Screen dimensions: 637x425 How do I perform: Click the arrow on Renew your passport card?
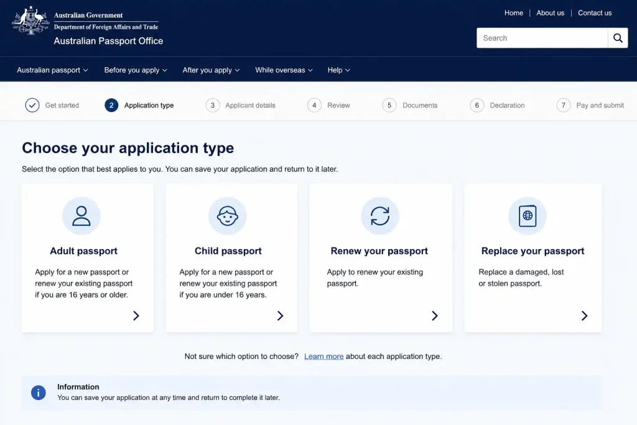[x=435, y=315]
